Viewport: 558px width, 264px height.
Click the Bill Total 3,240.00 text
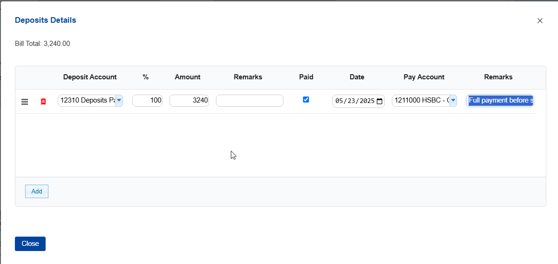click(42, 44)
